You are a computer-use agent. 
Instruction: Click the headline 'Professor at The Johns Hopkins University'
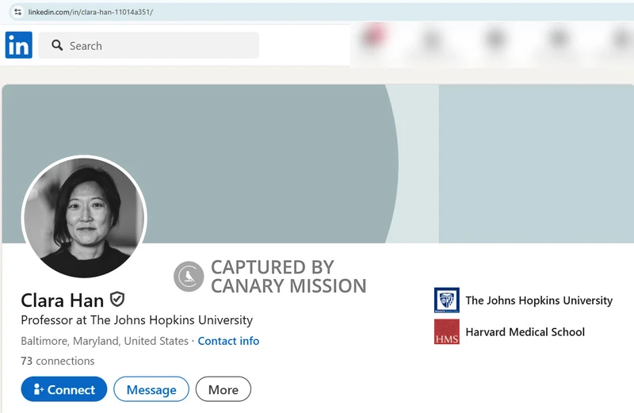click(x=136, y=320)
